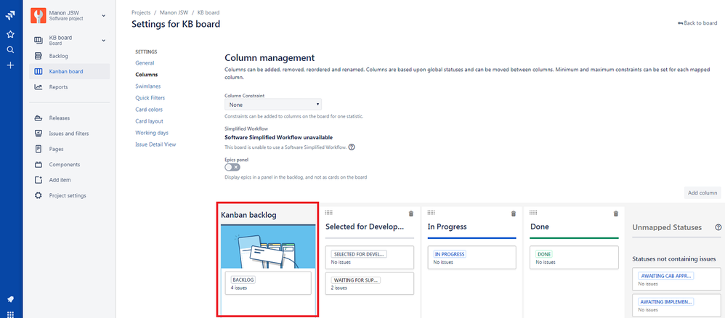This screenshot has height=318, width=725.
Task: Open the search magnifier icon
Action: 10,50
